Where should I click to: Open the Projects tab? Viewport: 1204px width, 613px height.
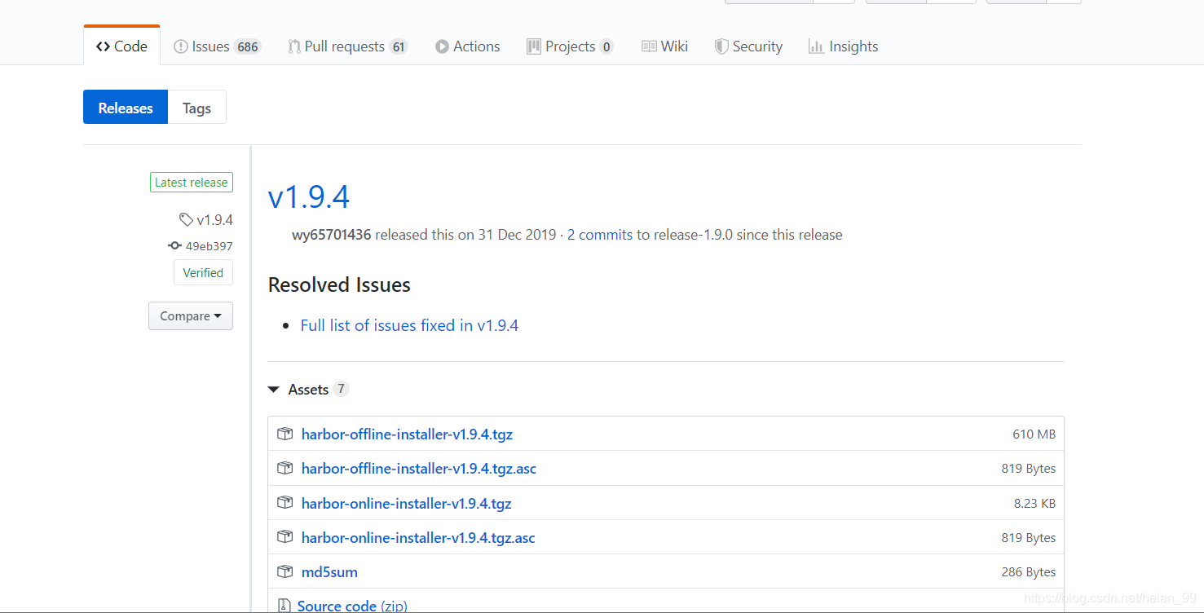570,46
